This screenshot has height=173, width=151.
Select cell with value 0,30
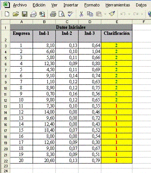tap(90, 142)
